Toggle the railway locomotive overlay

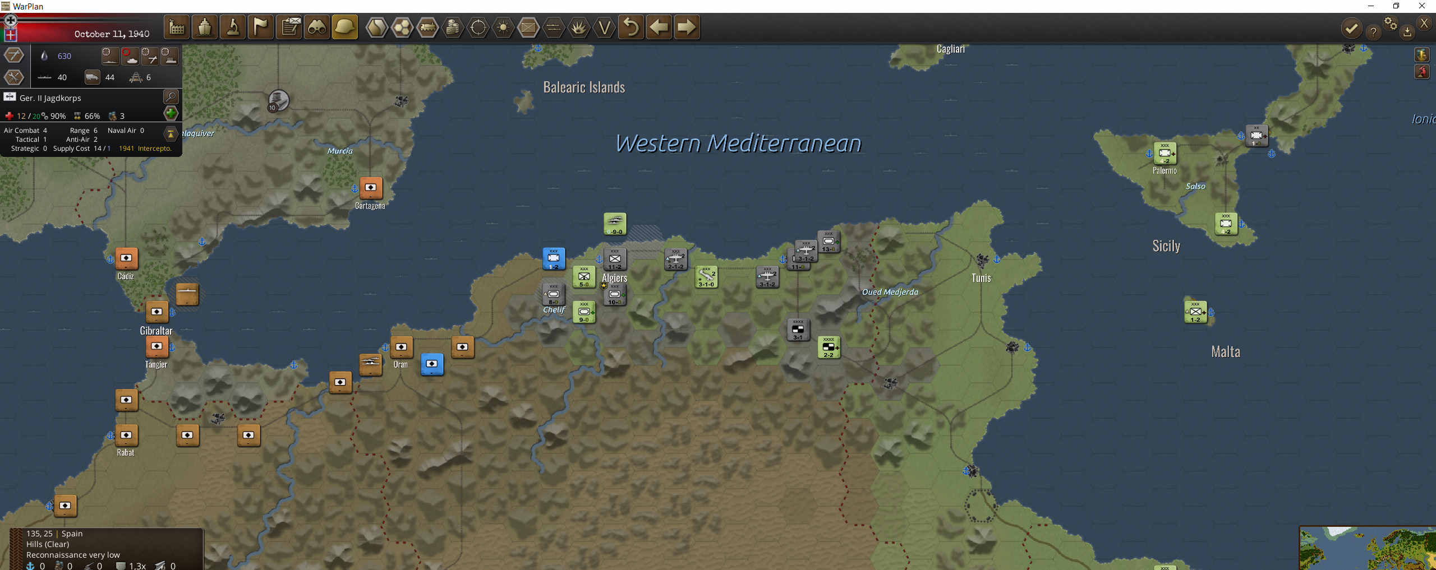pyautogui.click(x=427, y=27)
